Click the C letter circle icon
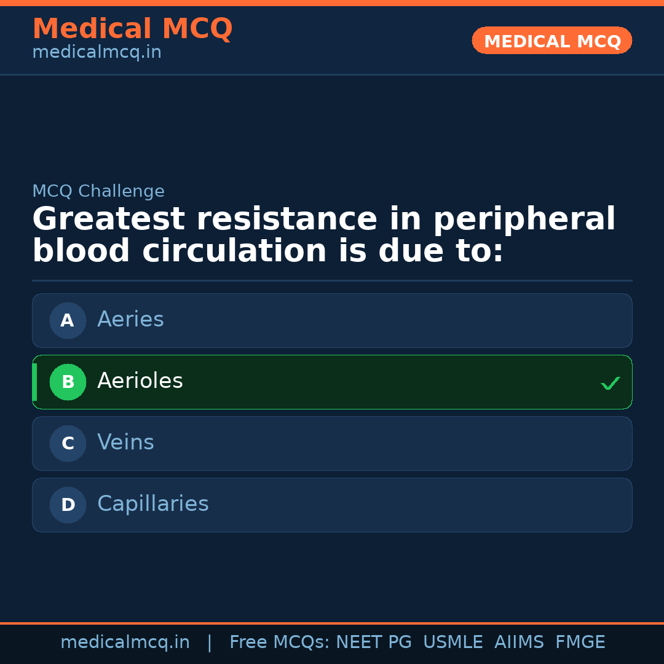The height and width of the screenshot is (664, 664). click(x=68, y=443)
